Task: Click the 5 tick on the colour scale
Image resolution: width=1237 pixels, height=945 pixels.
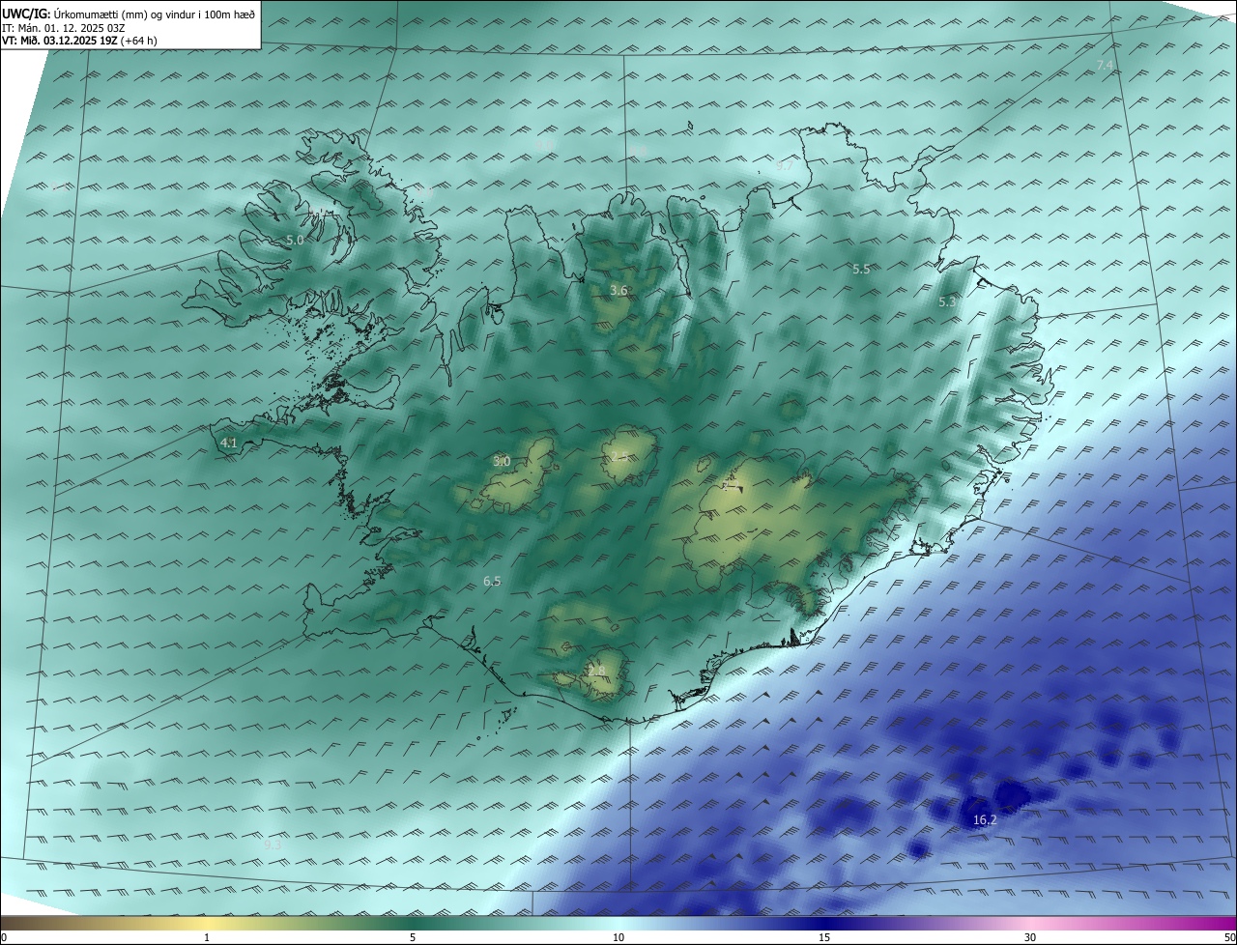Action: 413,938
